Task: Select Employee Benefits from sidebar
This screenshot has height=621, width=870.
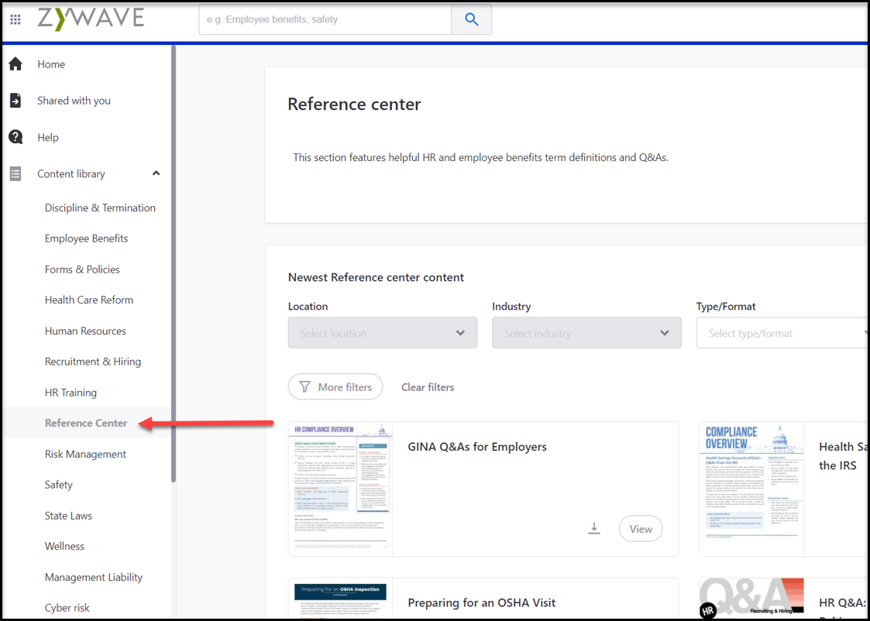Action: point(86,238)
